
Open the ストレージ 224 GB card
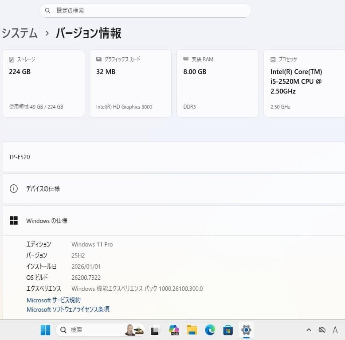(43, 83)
